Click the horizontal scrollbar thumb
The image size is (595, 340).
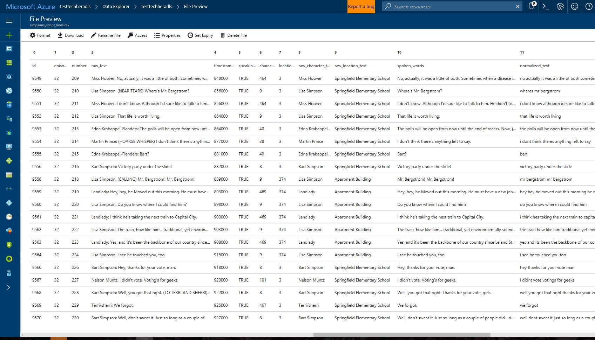[401, 335]
